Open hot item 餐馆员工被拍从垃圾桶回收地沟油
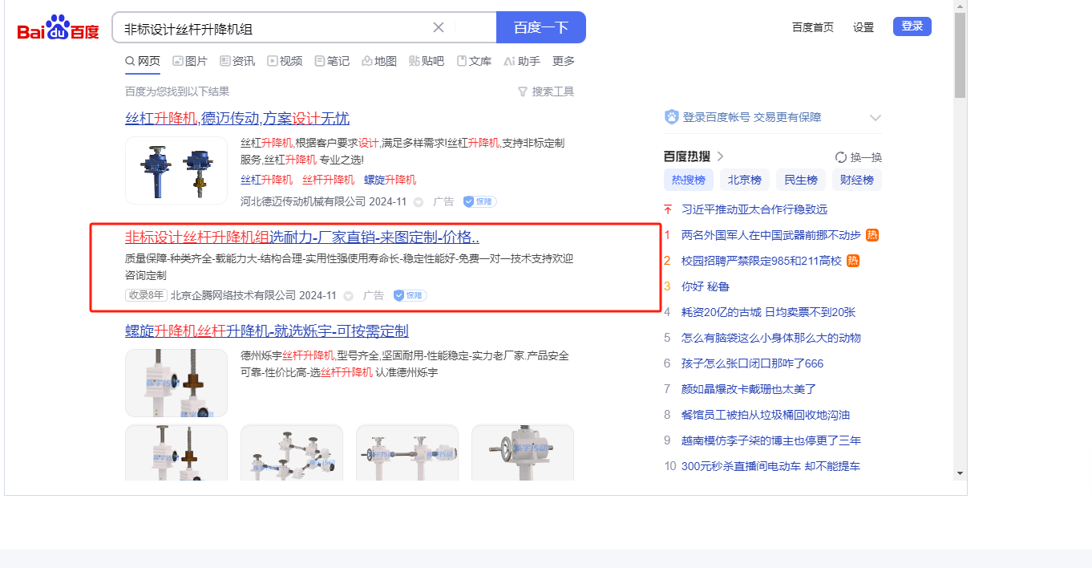1092x568 pixels. coord(766,415)
